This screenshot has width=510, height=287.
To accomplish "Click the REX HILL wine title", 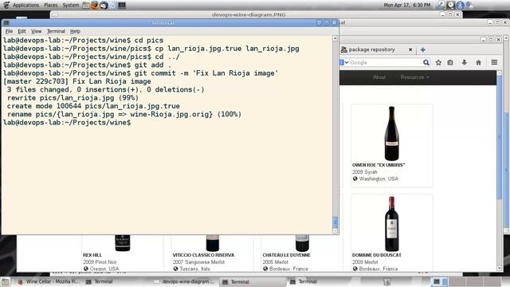I will point(92,255).
